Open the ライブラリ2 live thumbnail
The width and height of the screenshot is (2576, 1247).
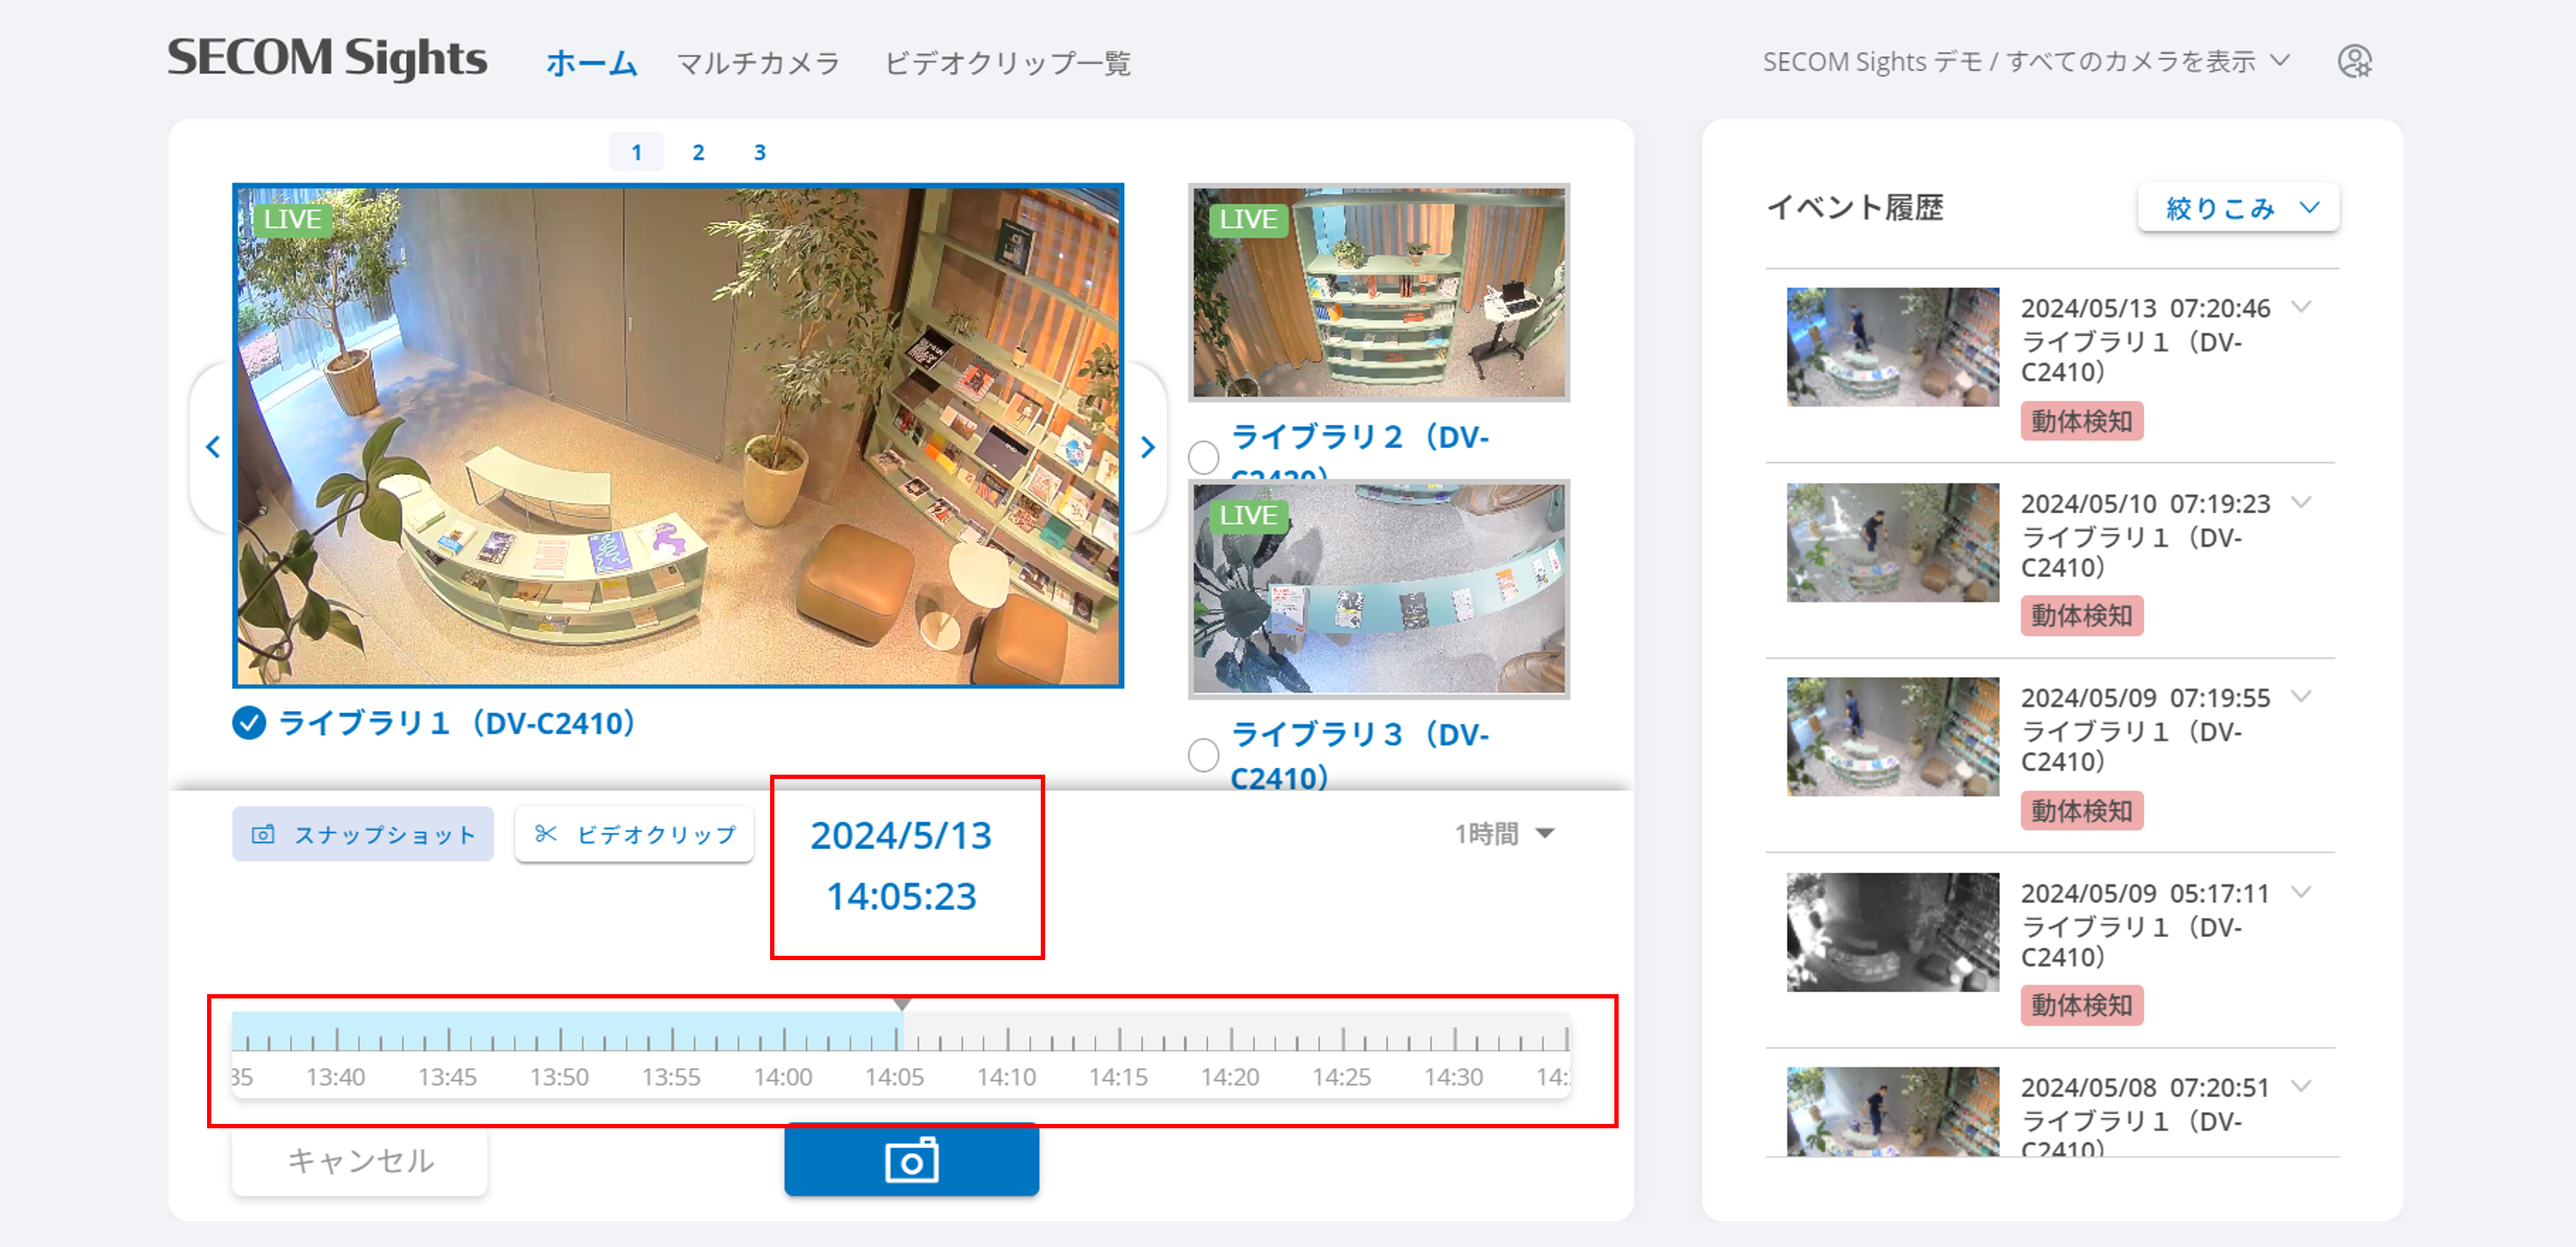pyautogui.click(x=1379, y=292)
